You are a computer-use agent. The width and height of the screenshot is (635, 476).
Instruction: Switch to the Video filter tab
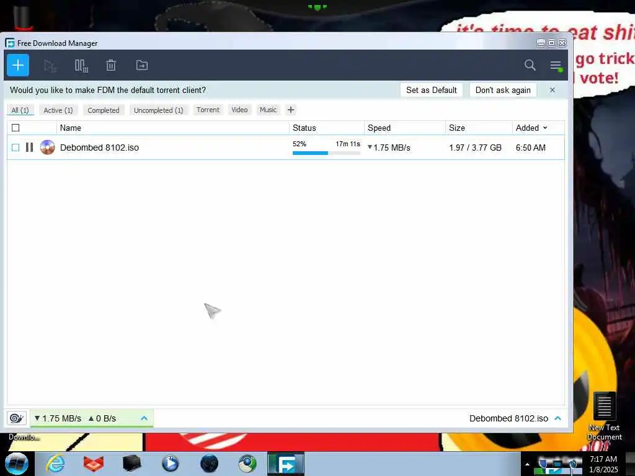pyautogui.click(x=239, y=110)
